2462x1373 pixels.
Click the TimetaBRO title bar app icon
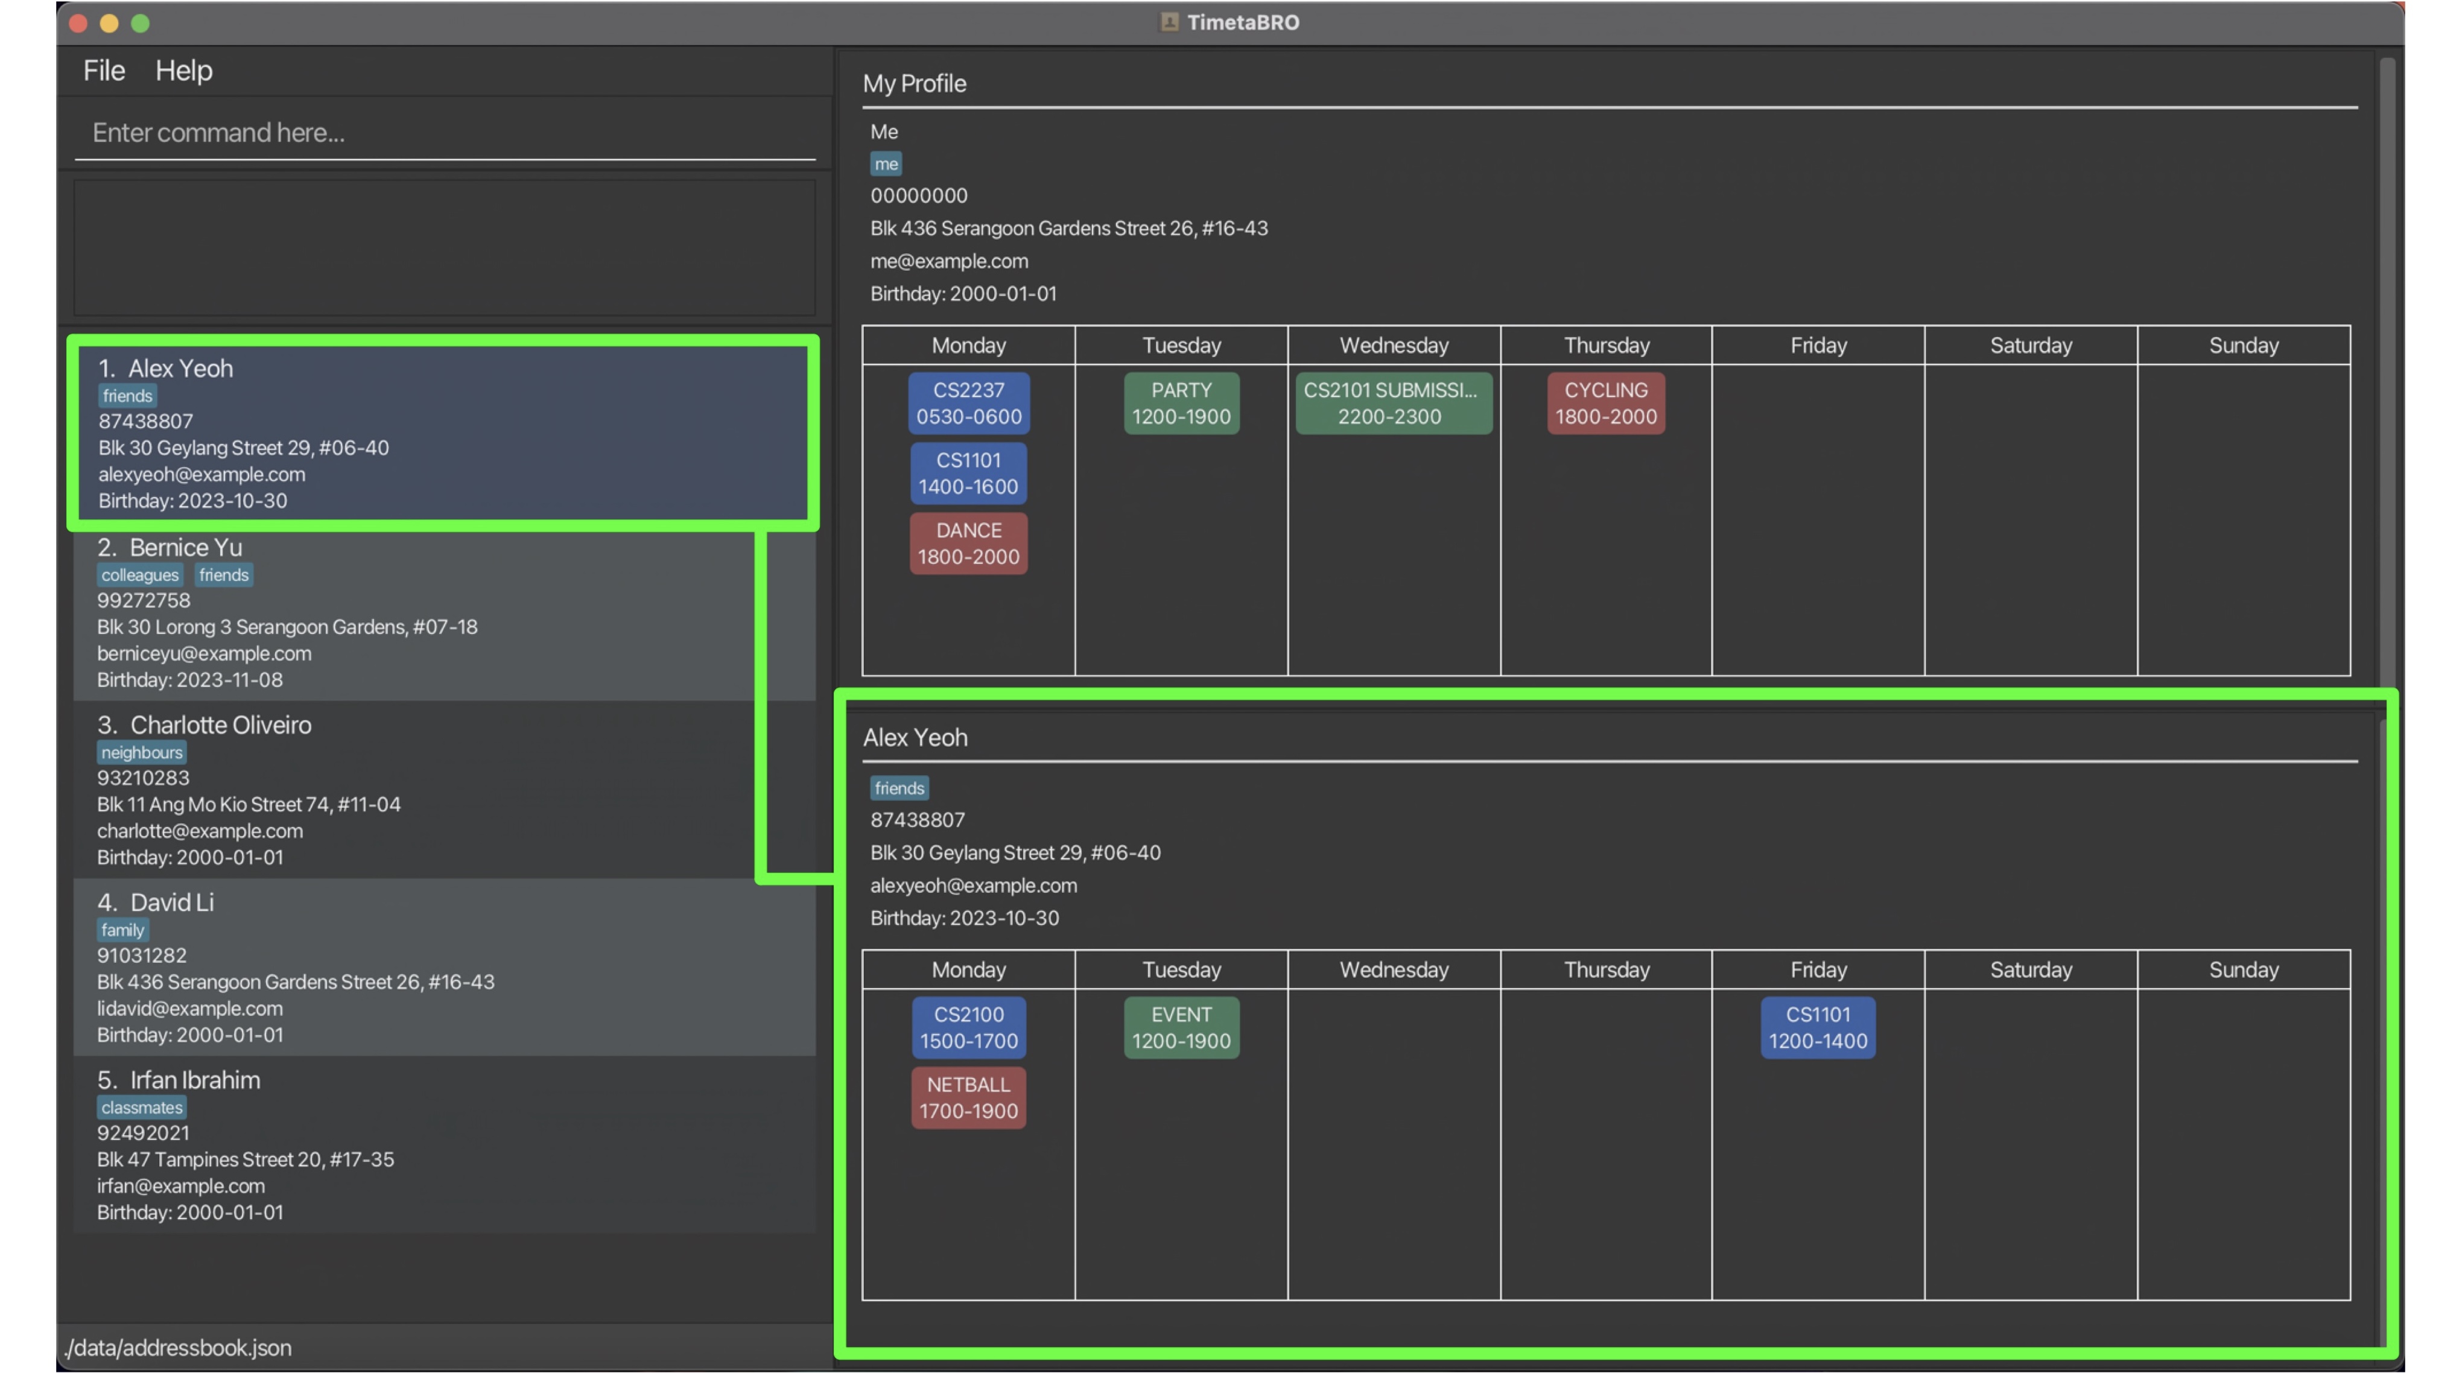coord(1169,22)
